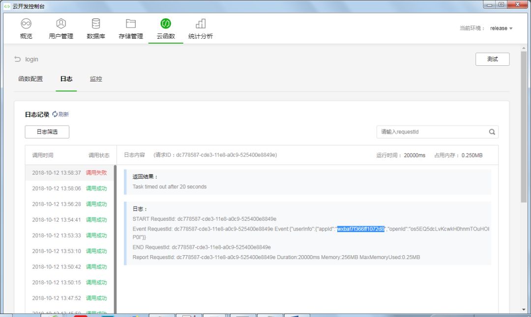Click the 日志记录 heading

click(x=37, y=114)
